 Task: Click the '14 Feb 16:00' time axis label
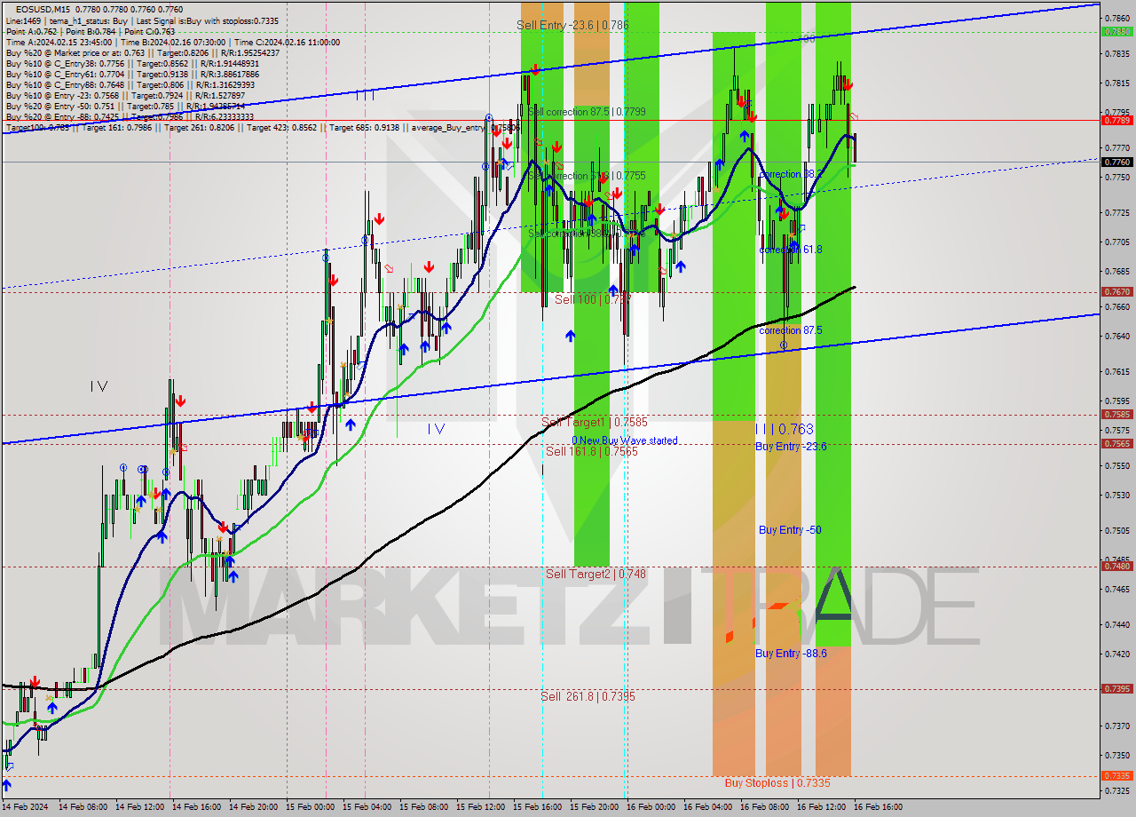(x=196, y=808)
